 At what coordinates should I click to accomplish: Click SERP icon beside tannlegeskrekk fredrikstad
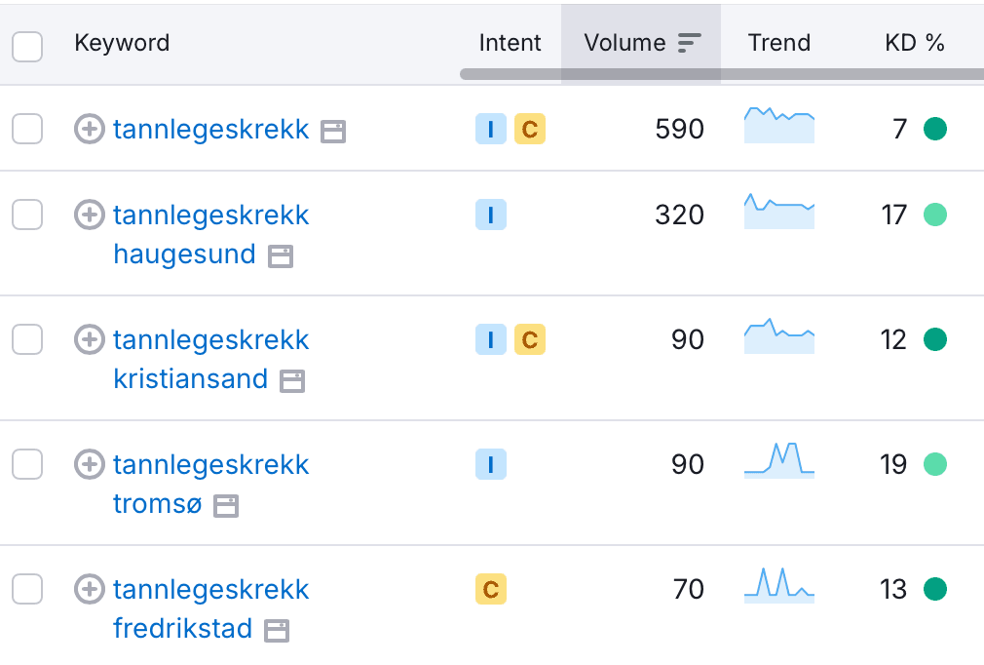tap(278, 630)
